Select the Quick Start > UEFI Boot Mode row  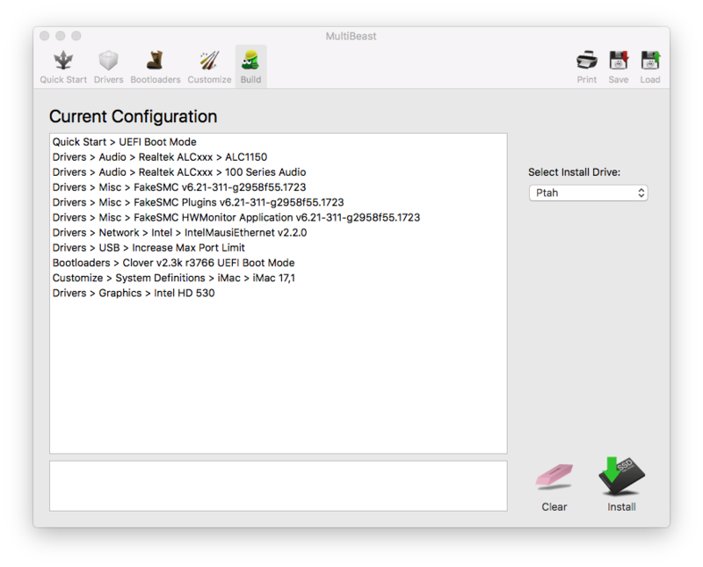click(278, 142)
